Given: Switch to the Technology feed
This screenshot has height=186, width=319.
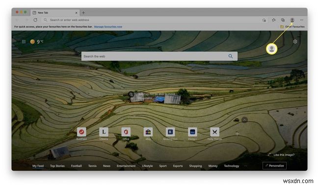Looking at the screenshot, I should click(232, 166).
